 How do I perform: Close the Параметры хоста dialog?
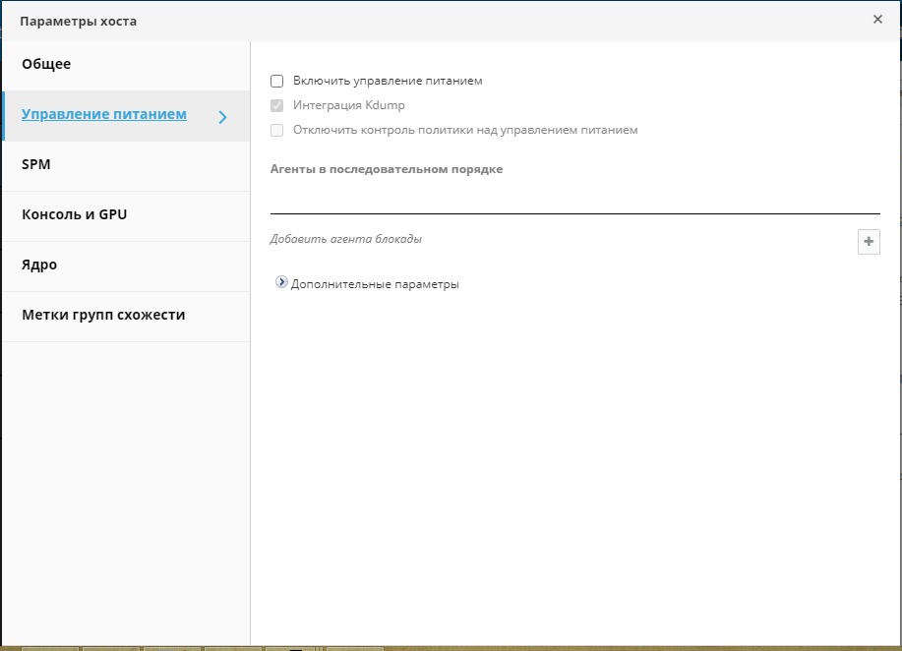point(877,20)
